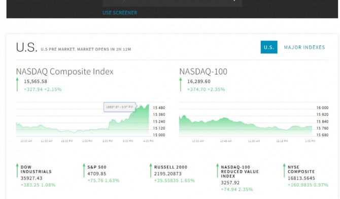Click the NYSE Composite up arrow icon
340x199 pixels.
click(284, 171)
